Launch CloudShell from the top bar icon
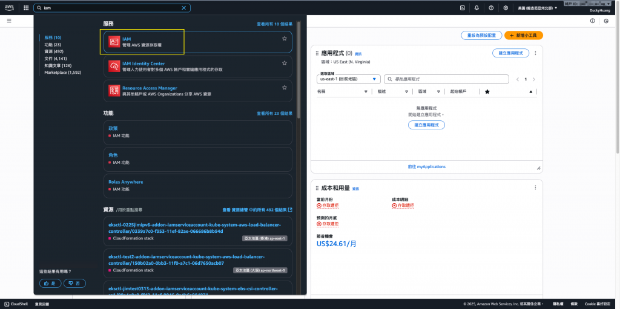 [462, 8]
